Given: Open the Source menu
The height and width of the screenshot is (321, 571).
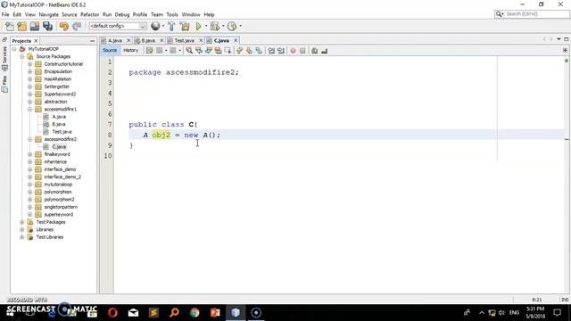Looking at the screenshot, I should point(70,14).
